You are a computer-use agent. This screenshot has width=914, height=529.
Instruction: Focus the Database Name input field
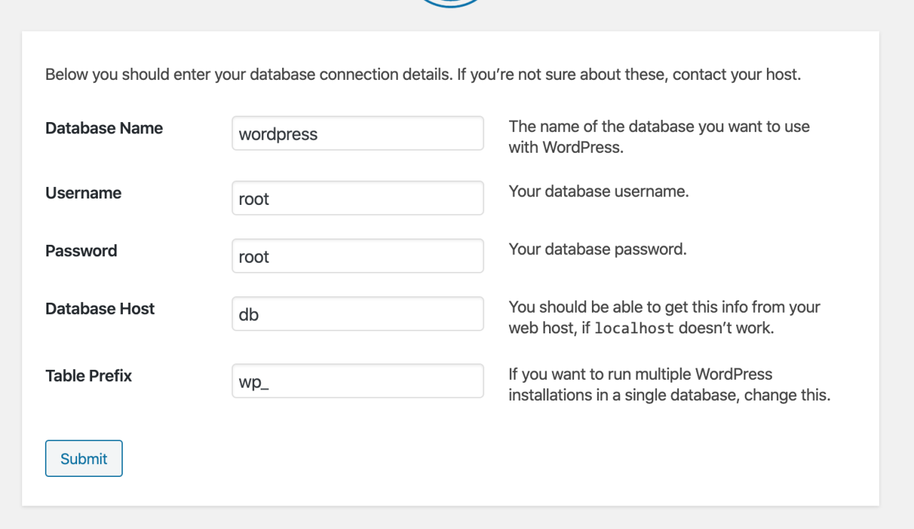[x=358, y=133]
